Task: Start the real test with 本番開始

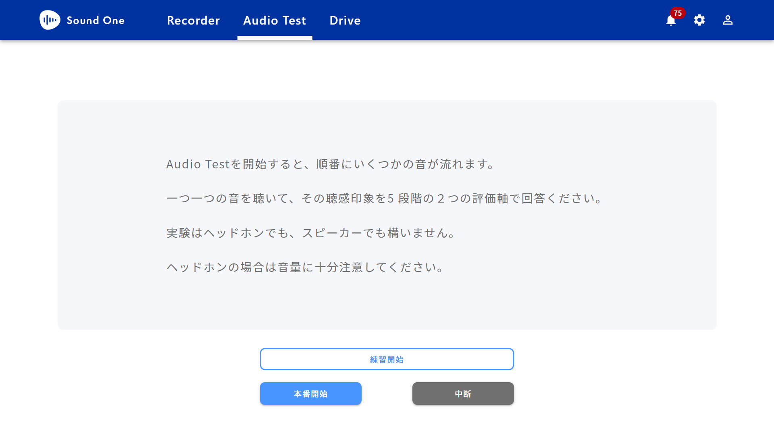Action: pyautogui.click(x=311, y=394)
